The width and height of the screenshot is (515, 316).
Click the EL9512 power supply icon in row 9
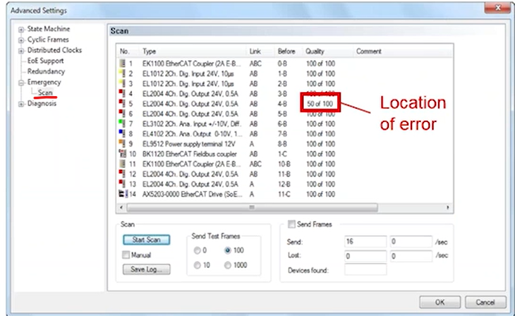coord(122,144)
